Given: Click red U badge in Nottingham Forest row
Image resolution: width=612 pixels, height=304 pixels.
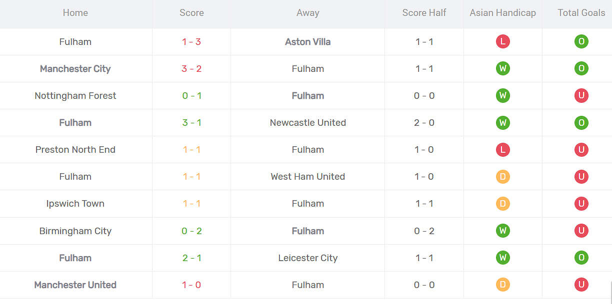Looking at the screenshot, I should coord(581,96).
